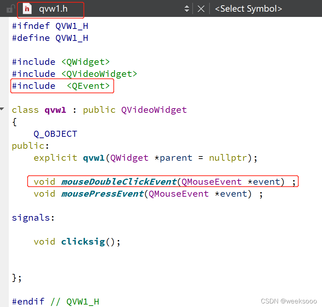Click the qvw1.h header file icon
The height and width of the screenshot is (307, 322).
pos(27,9)
